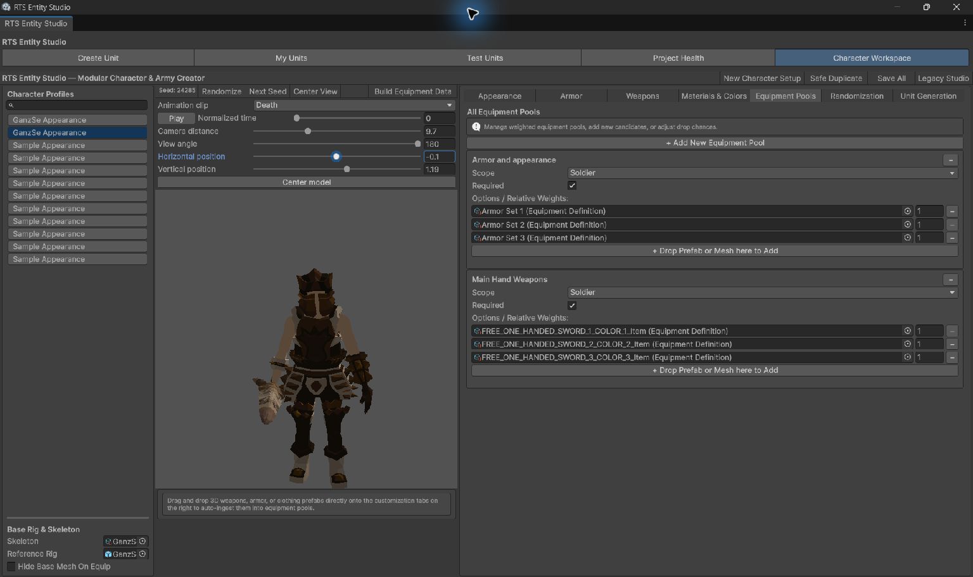Click the Character Profiles search field
This screenshot has height=577, width=973.
point(77,106)
